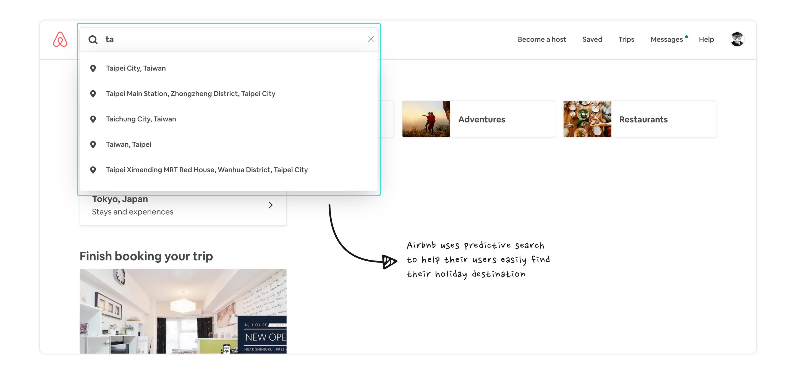796x374 pixels.
Task: Open the Adventures category card
Action: point(478,119)
